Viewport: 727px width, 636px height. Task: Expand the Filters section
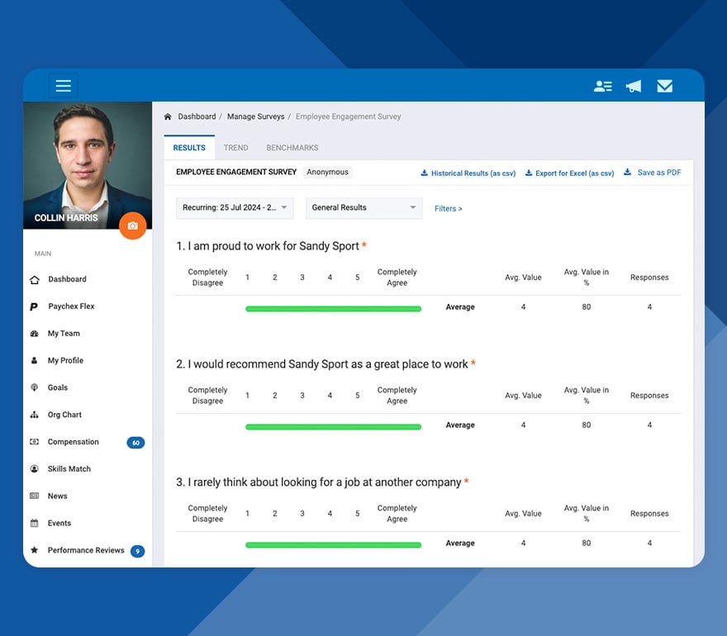(x=448, y=208)
